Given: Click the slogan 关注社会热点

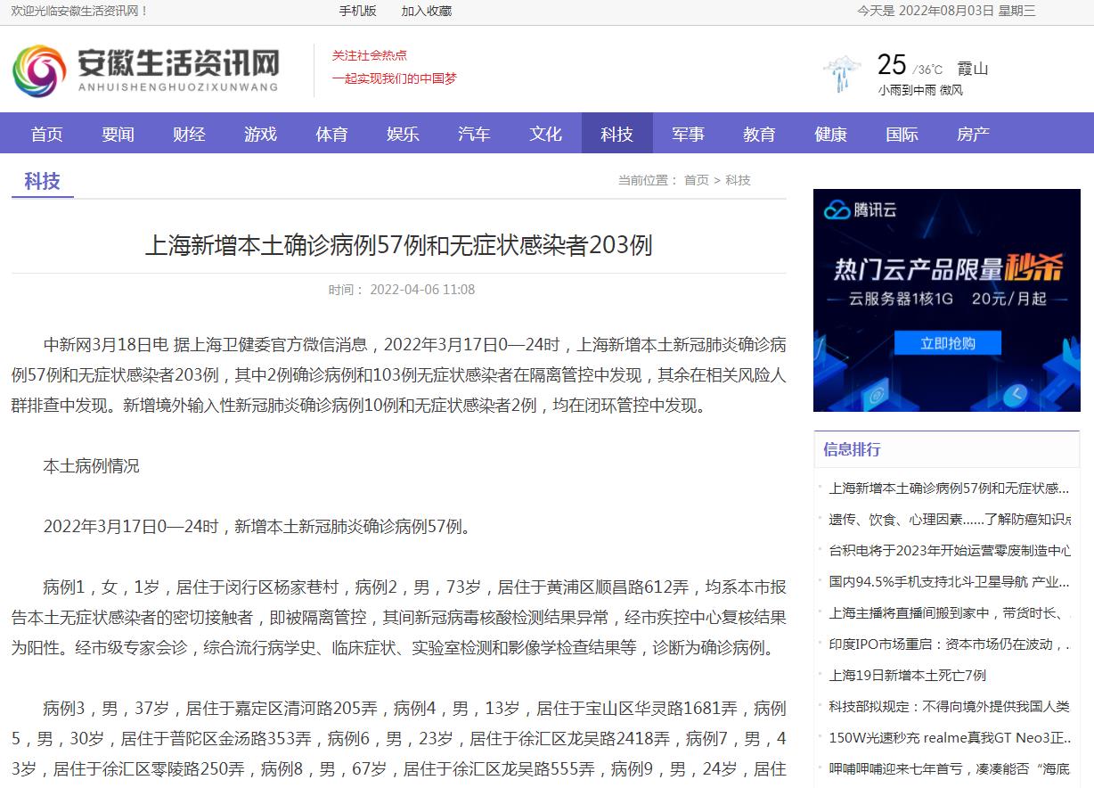Looking at the screenshot, I should (370, 55).
